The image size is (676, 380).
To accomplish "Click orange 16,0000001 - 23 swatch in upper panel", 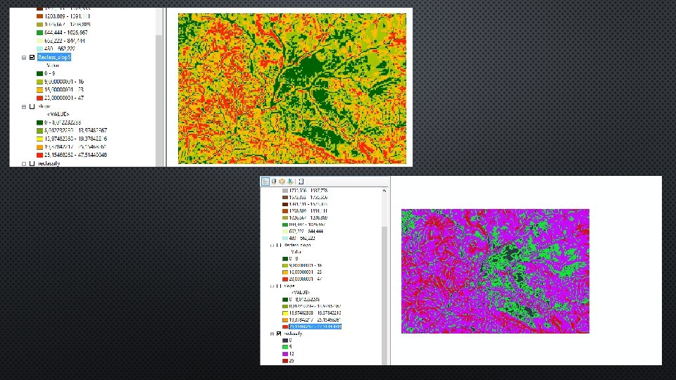I will pos(39,90).
